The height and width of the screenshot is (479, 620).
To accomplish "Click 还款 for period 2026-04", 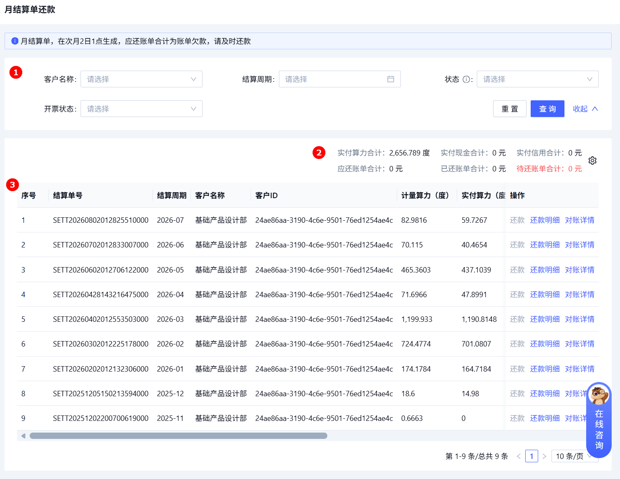I will 517,295.
